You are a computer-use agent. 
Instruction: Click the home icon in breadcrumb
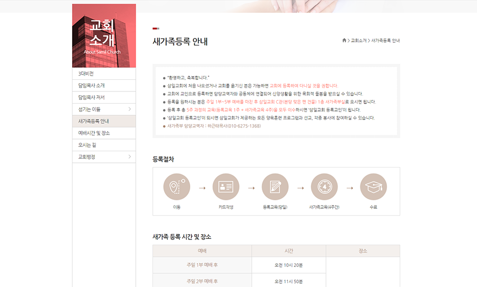(344, 40)
